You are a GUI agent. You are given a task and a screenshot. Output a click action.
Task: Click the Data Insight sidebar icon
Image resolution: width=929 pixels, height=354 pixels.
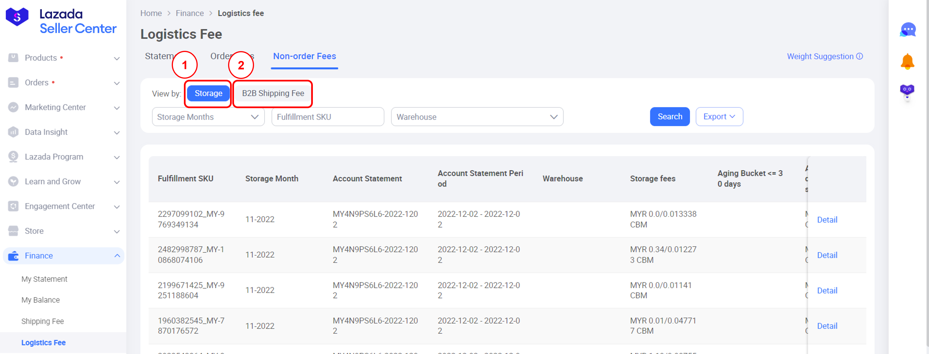[x=13, y=132]
